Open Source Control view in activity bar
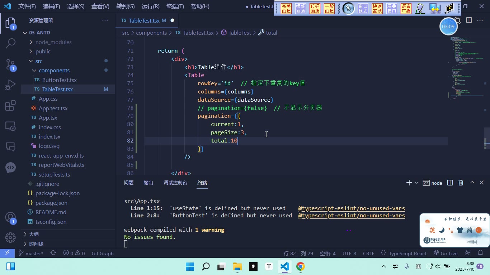Viewport: 490px width, 275px height. [x=10, y=64]
